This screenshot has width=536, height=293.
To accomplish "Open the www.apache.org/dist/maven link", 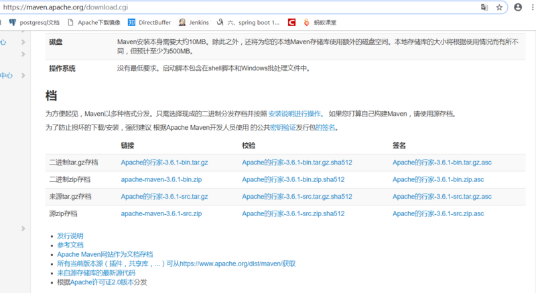I will tap(176, 264).
